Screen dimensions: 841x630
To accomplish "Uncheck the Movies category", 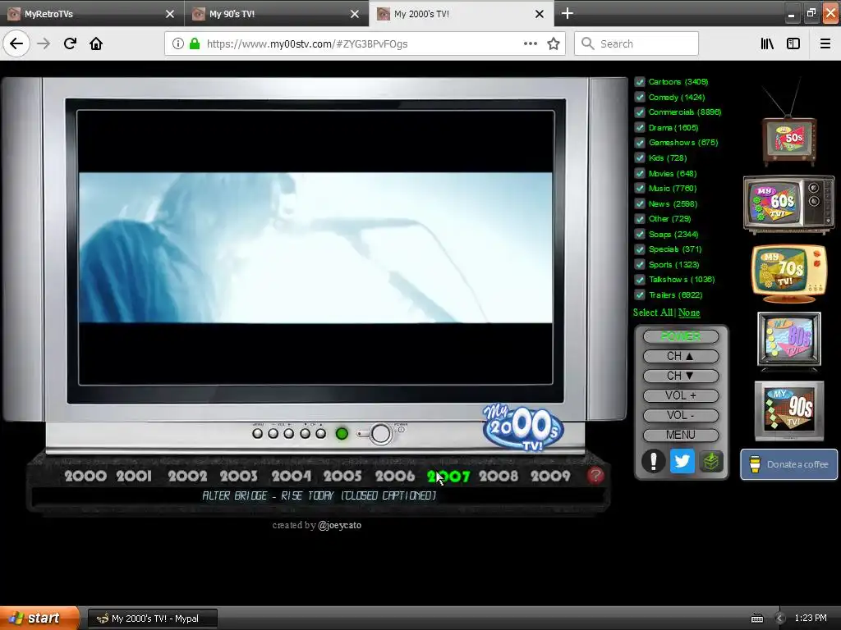I will [x=639, y=173].
